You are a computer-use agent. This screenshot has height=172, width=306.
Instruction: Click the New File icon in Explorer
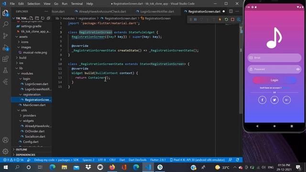pyautogui.click(x=31, y=18)
